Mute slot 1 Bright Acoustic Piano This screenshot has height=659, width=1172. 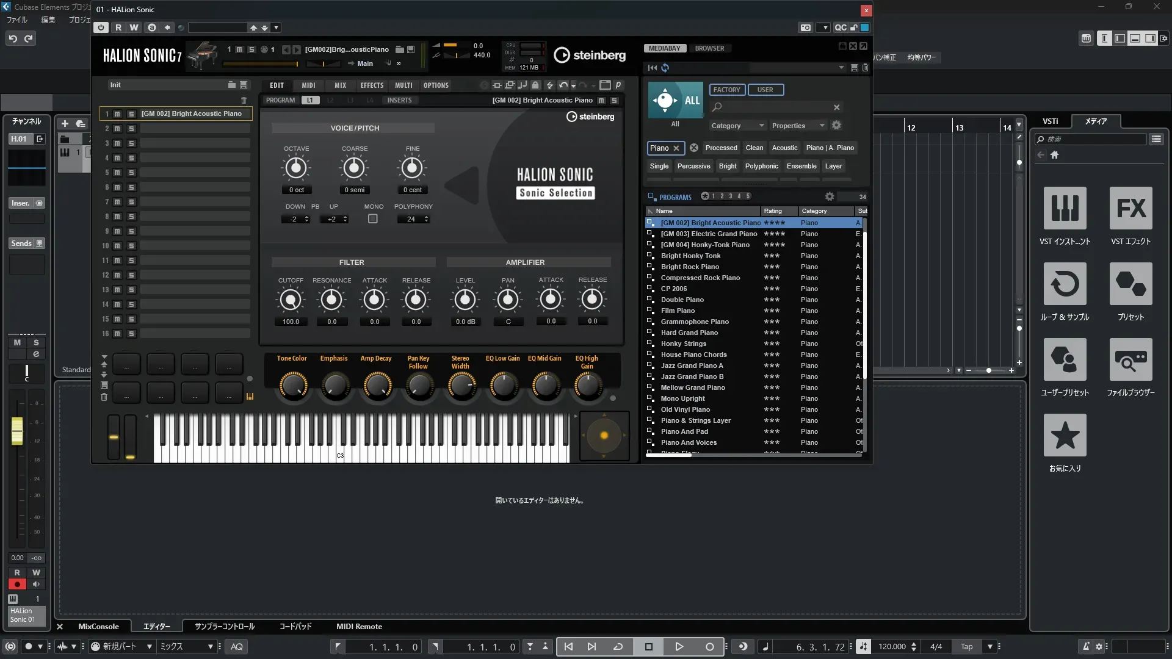tap(117, 114)
